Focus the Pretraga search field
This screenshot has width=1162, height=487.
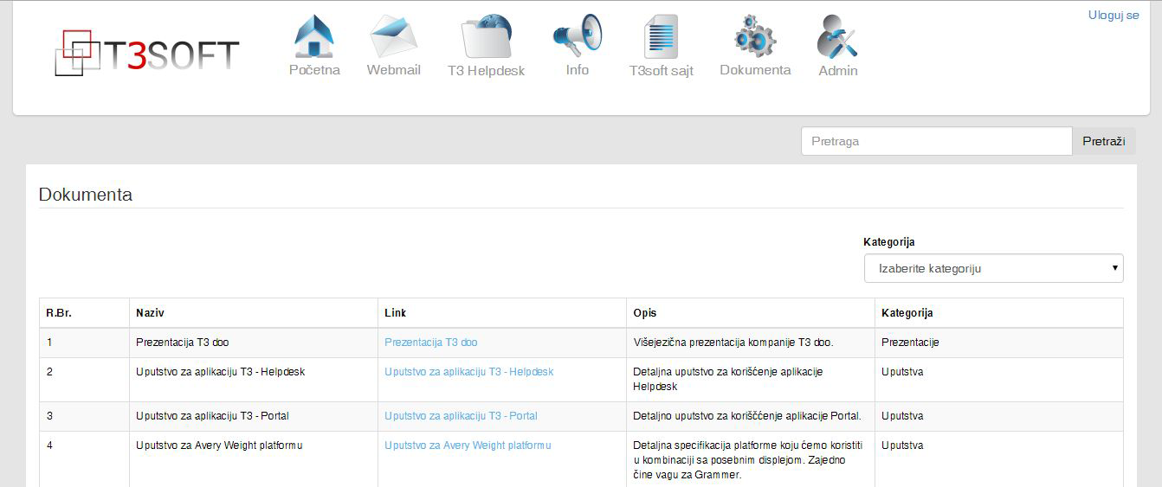[x=937, y=141]
